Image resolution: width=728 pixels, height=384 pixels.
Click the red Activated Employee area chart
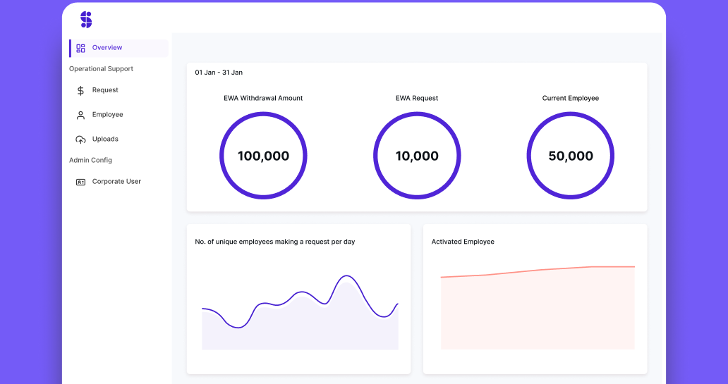pyautogui.click(x=538, y=309)
